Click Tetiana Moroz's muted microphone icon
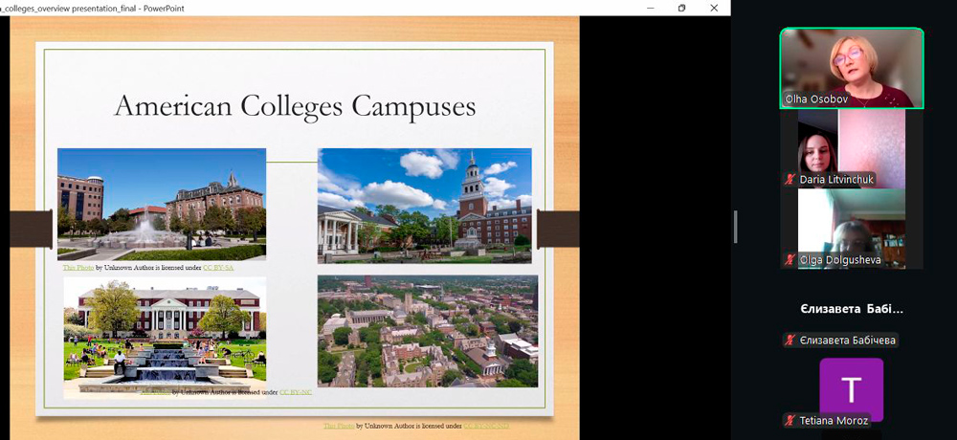Image resolution: width=957 pixels, height=440 pixels. pyautogui.click(x=790, y=421)
